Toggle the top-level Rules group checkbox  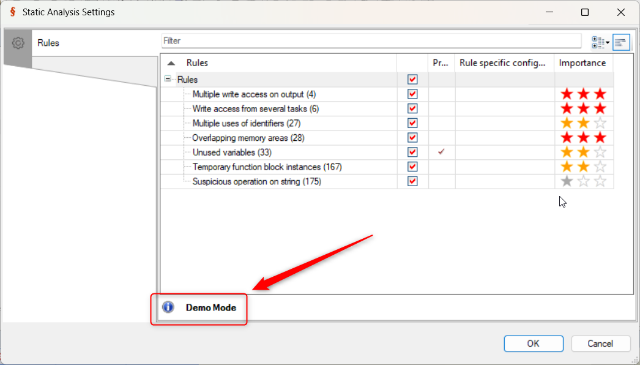click(x=412, y=80)
